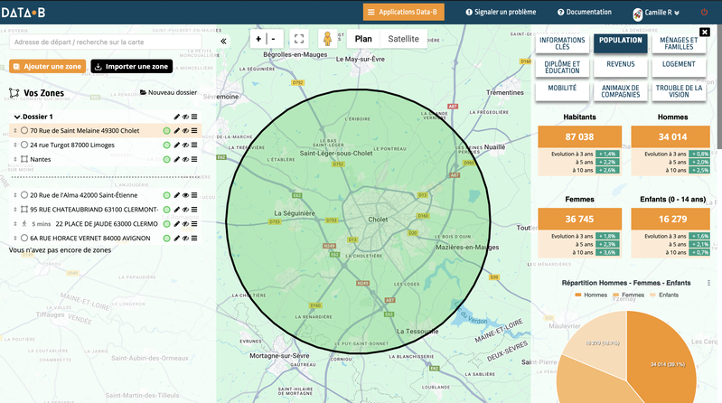The width and height of the screenshot is (722, 403).
Task: Edit the Dossier 1 folder name
Action: (176, 117)
